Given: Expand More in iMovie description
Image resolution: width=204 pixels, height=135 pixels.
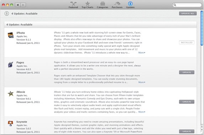Looking at the screenshot, I should click(x=142, y=112).
